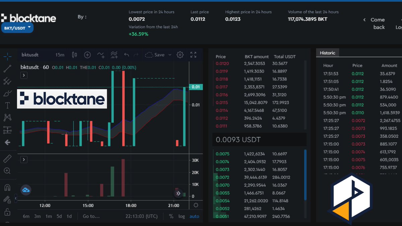Expand the legend arrow under bktusdt title
Viewport: 402px width, 226px height.
point(24,75)
